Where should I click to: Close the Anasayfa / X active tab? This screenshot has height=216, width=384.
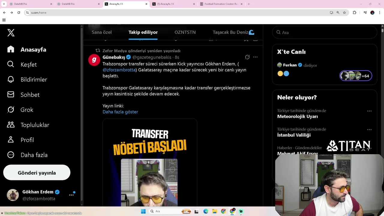(146, 4)
